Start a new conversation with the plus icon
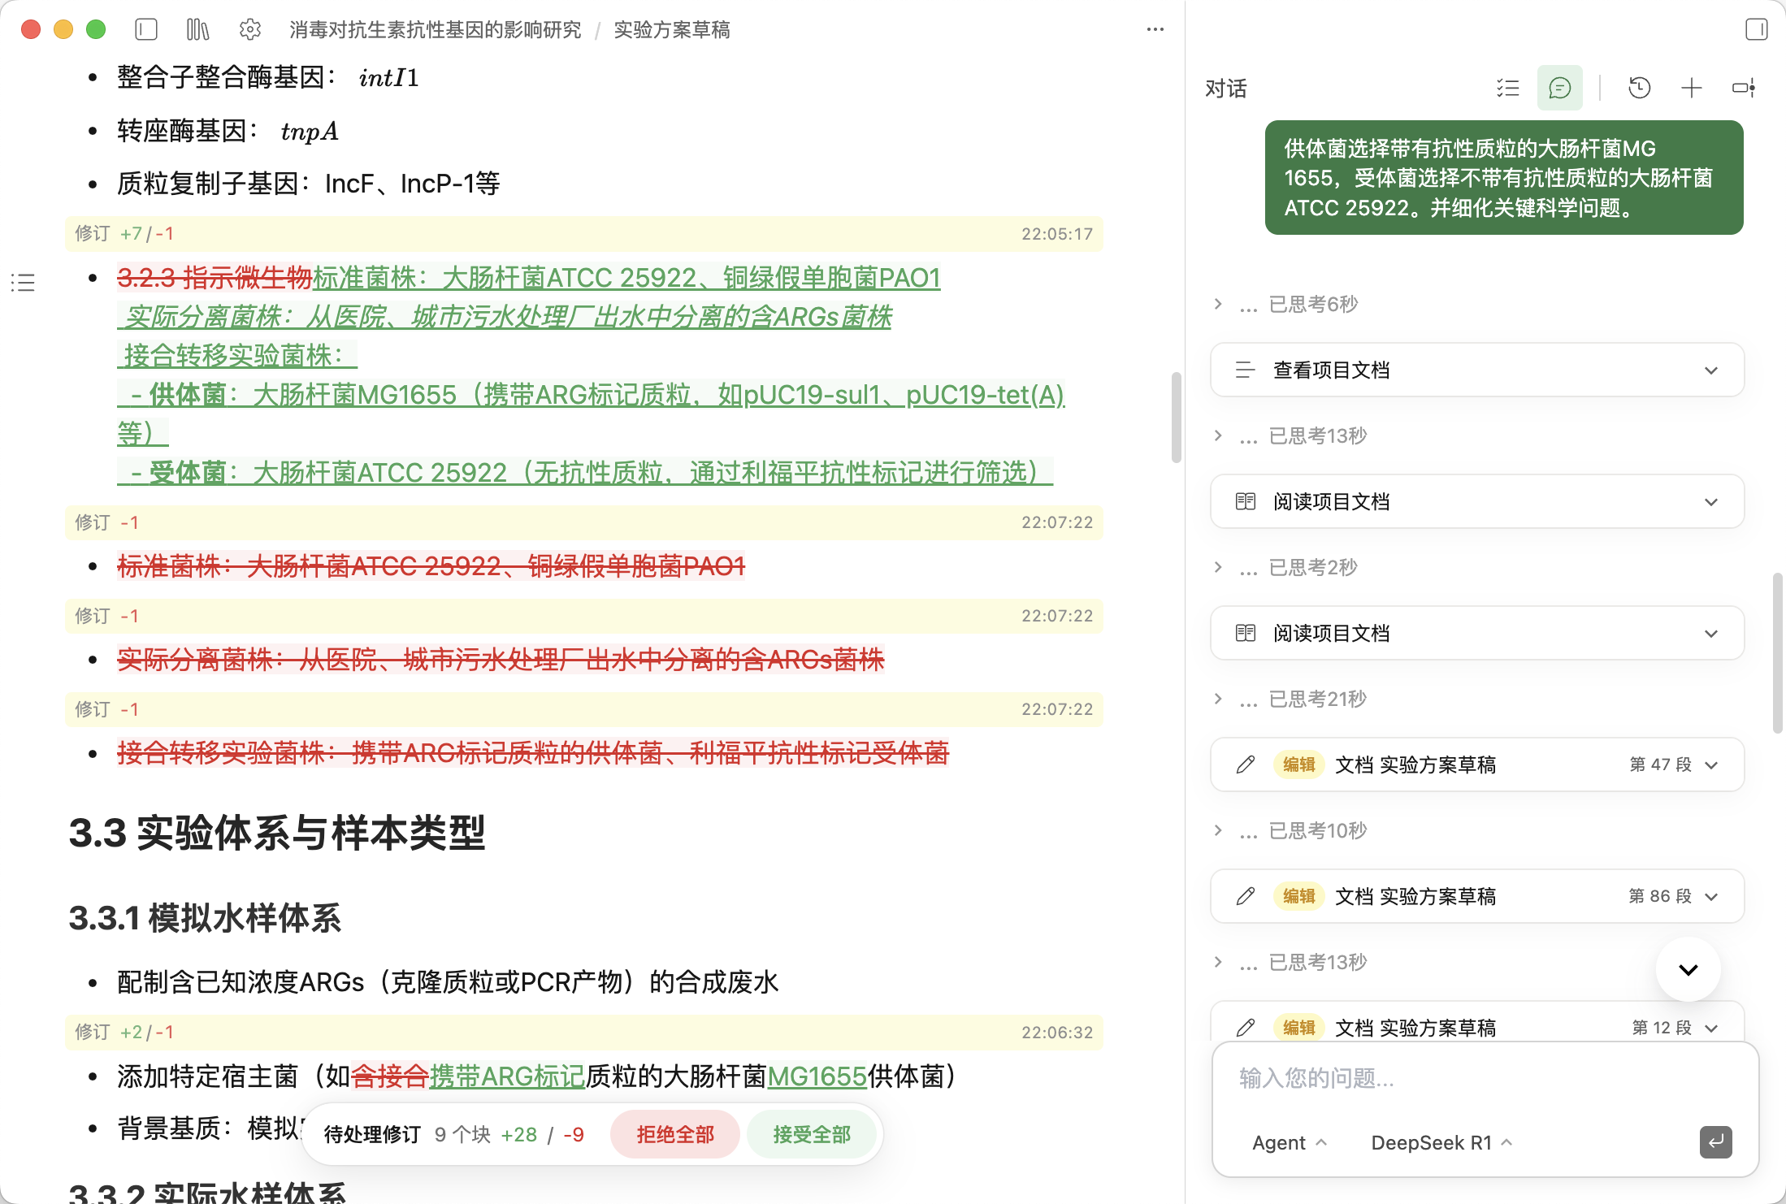This screenshot has width=1786, height=1204. point(1690,88)
